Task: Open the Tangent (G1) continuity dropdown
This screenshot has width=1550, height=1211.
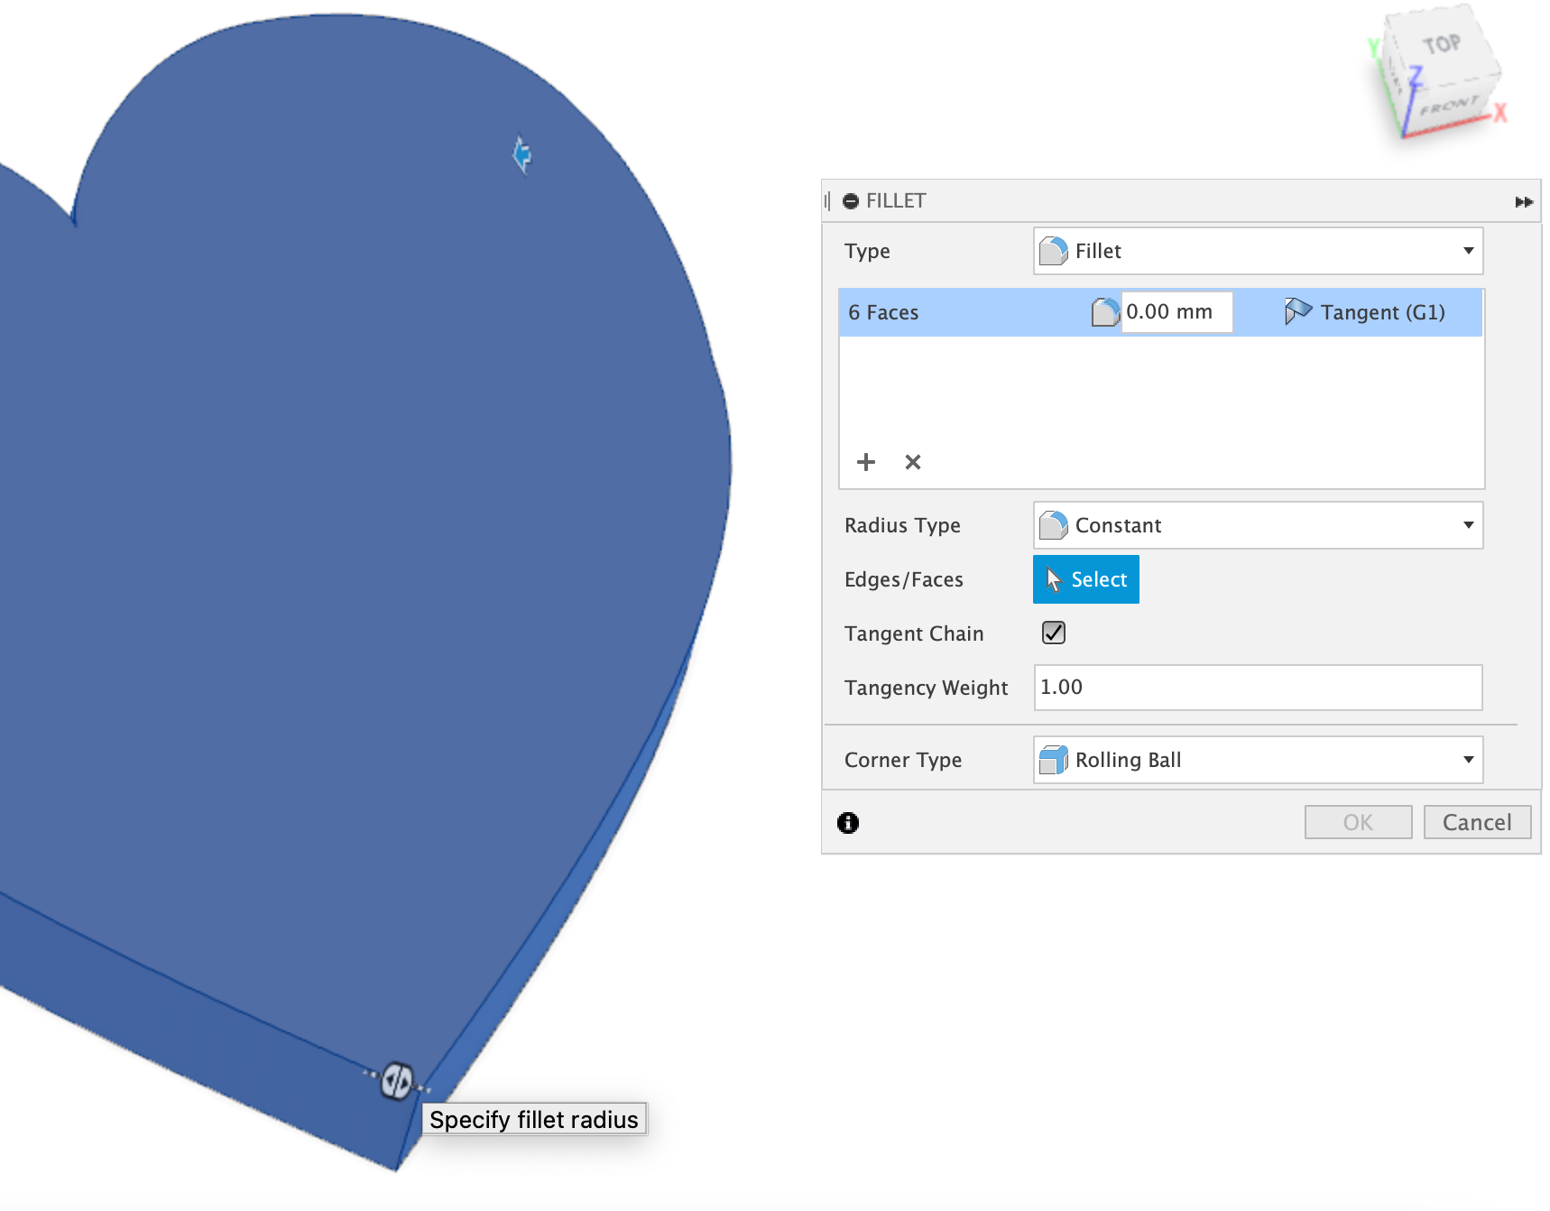Action: coord(1365,312)
